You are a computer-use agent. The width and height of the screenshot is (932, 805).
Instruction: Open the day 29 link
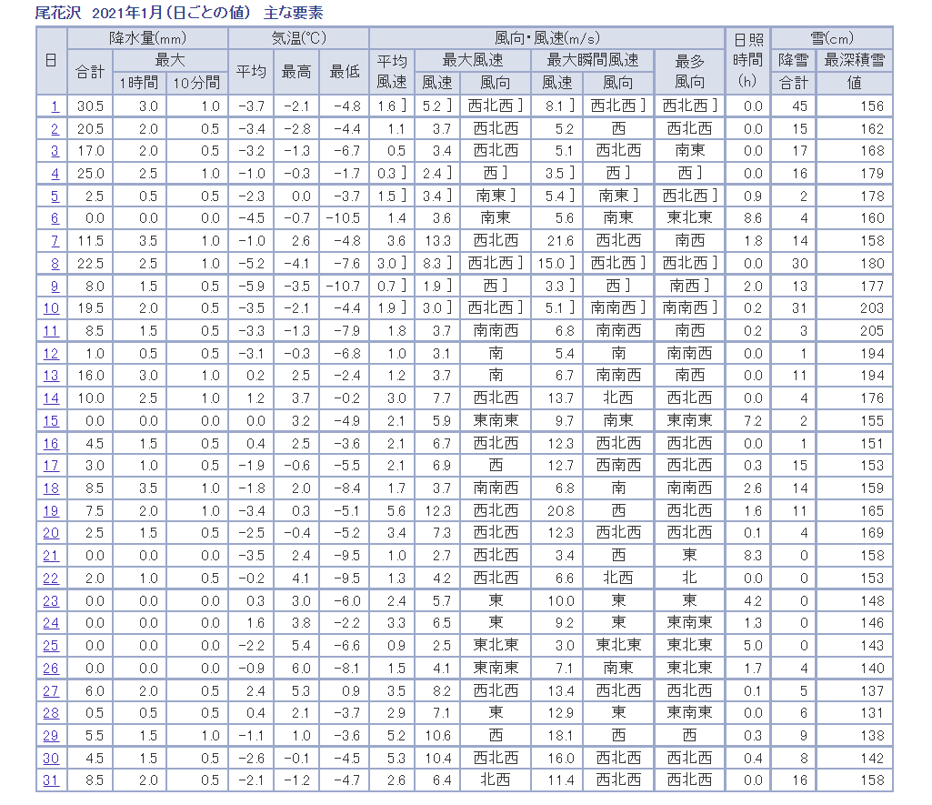pos(51,736)
